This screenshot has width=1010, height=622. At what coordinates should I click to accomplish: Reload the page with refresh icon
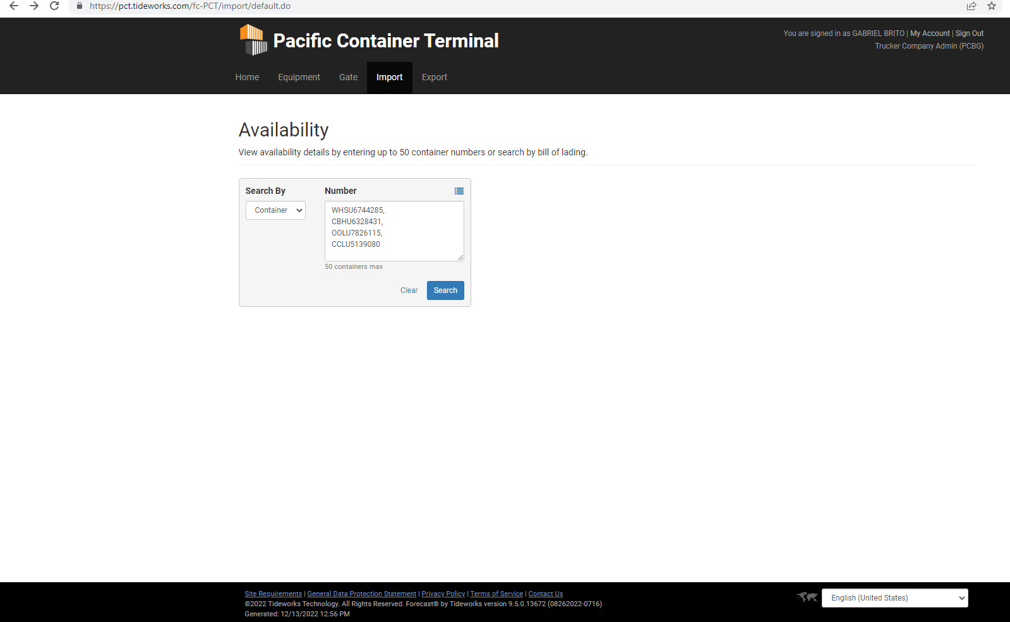click(54, 6)
